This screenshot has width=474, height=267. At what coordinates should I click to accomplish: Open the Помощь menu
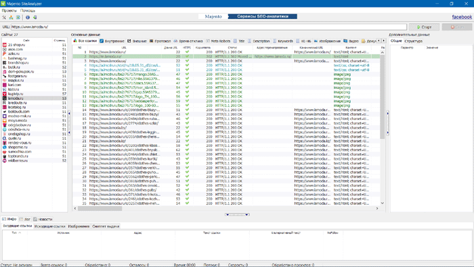[28, 11]
